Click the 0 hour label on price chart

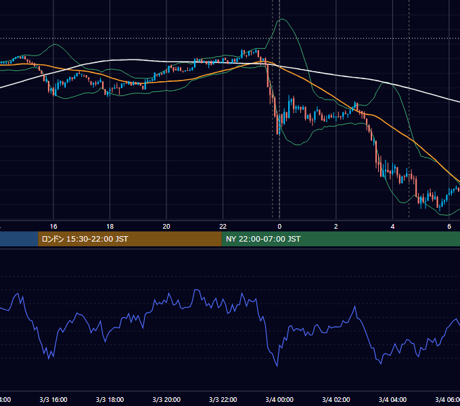[279, 227]
